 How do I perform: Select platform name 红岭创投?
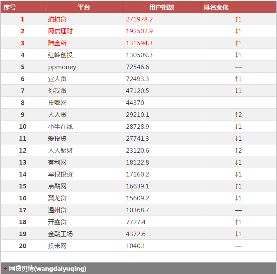coord(61,55)
